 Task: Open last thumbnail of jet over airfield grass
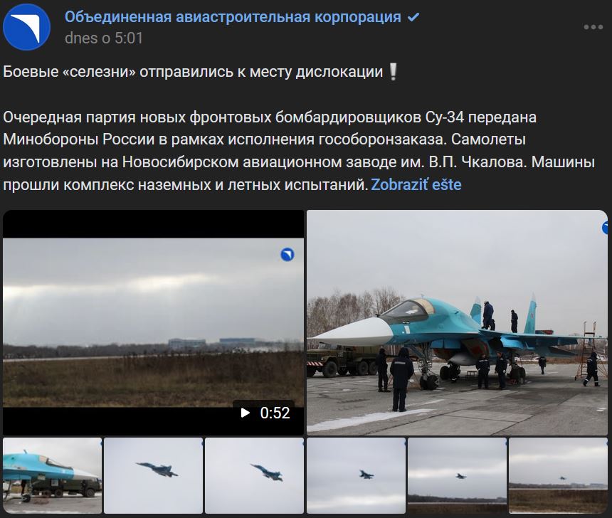tap(558, 475)
